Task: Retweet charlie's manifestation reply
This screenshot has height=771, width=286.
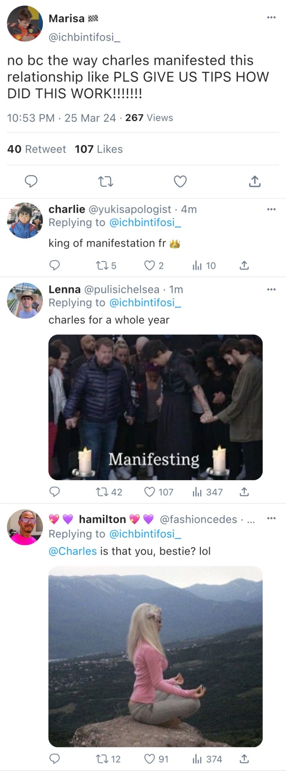Action: pos(101,265)
